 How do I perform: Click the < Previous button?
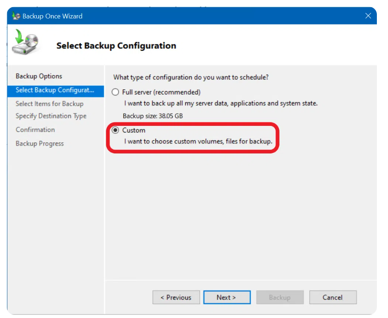[176, 298]
